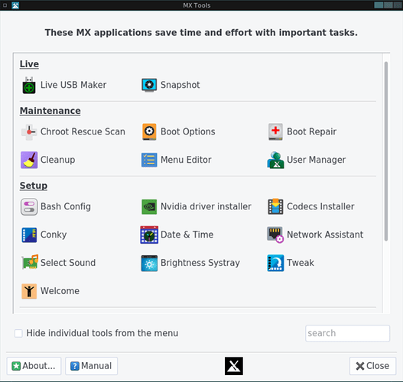This screenshot has height=382, width=403.
Task: Open the Boot Options icon
Action: tap(149, 131)
